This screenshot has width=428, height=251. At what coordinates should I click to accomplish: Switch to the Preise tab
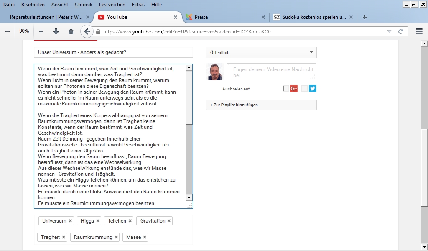coord(224,17)
